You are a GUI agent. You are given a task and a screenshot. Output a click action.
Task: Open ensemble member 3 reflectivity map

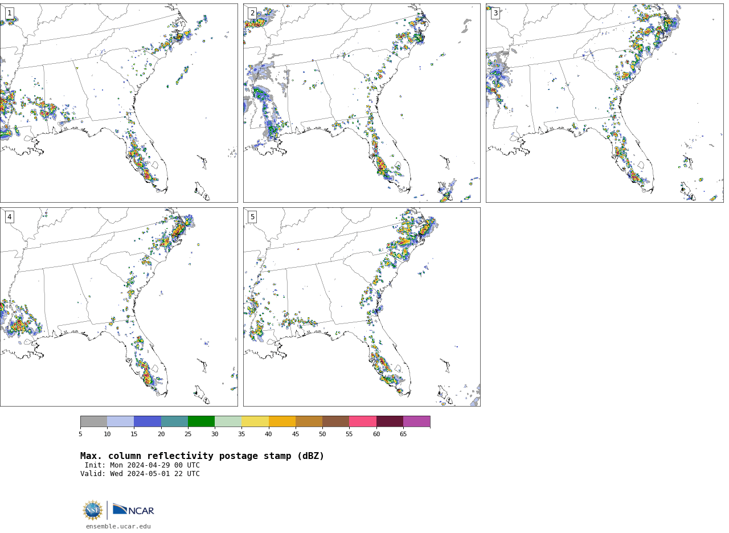(604, 103)
